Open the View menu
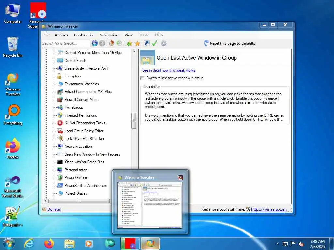 click(129, 35)
